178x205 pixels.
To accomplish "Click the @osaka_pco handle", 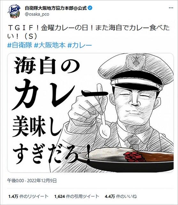I will pyautogui.click(x=37, y=14).
